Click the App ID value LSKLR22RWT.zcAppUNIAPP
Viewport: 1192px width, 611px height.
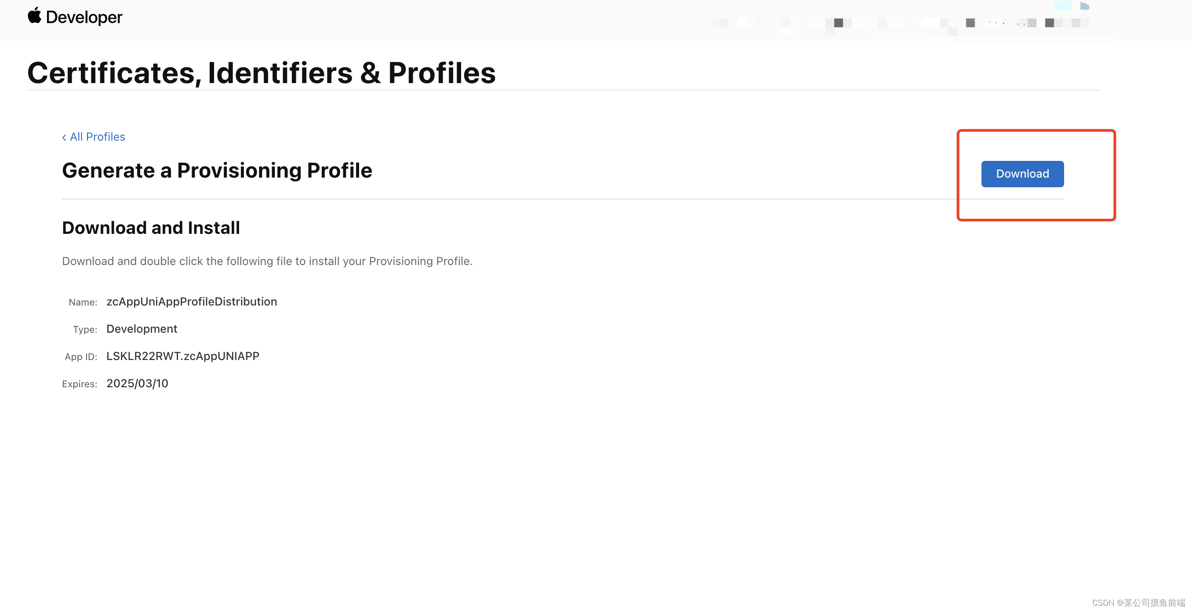click(183, 355)
